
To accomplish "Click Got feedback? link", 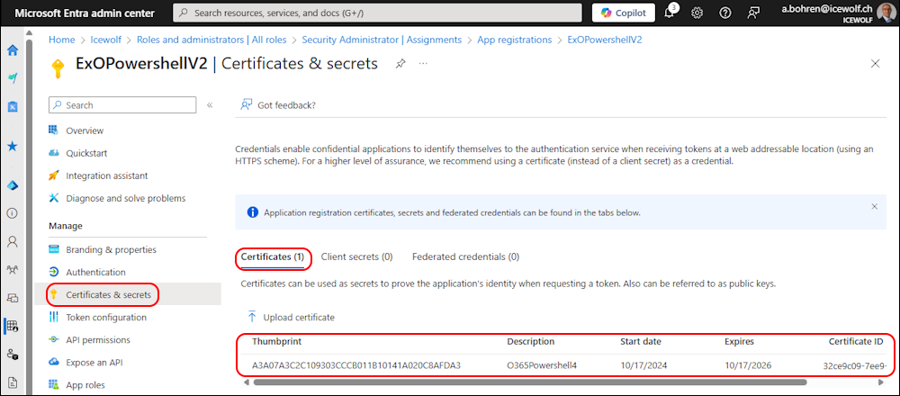I will click(286, 105).
